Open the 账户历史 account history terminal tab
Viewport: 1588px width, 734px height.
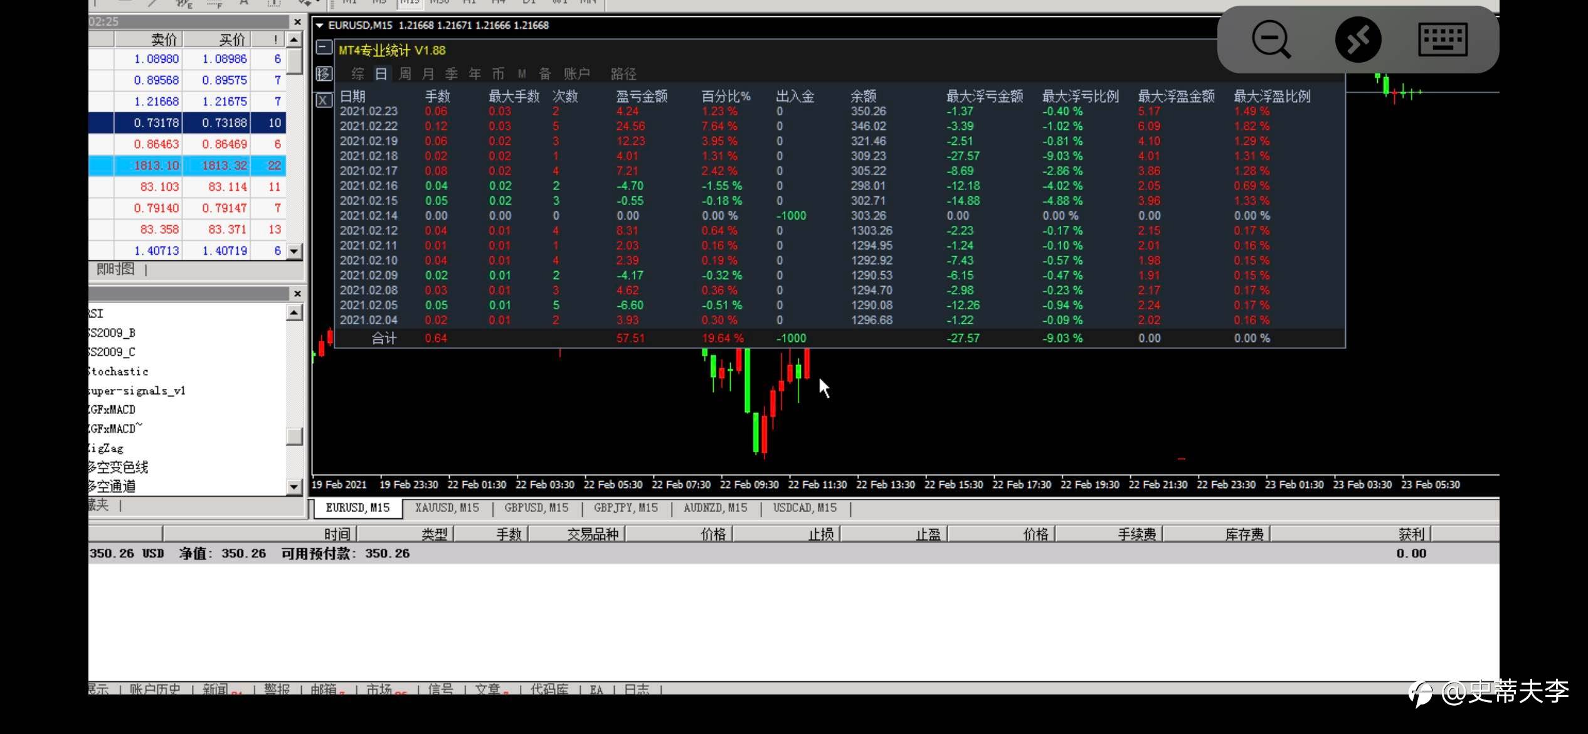pos(155,689)
